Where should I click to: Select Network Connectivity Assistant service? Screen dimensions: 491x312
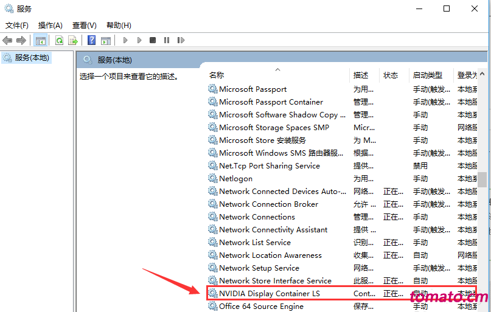click(342, 230)
